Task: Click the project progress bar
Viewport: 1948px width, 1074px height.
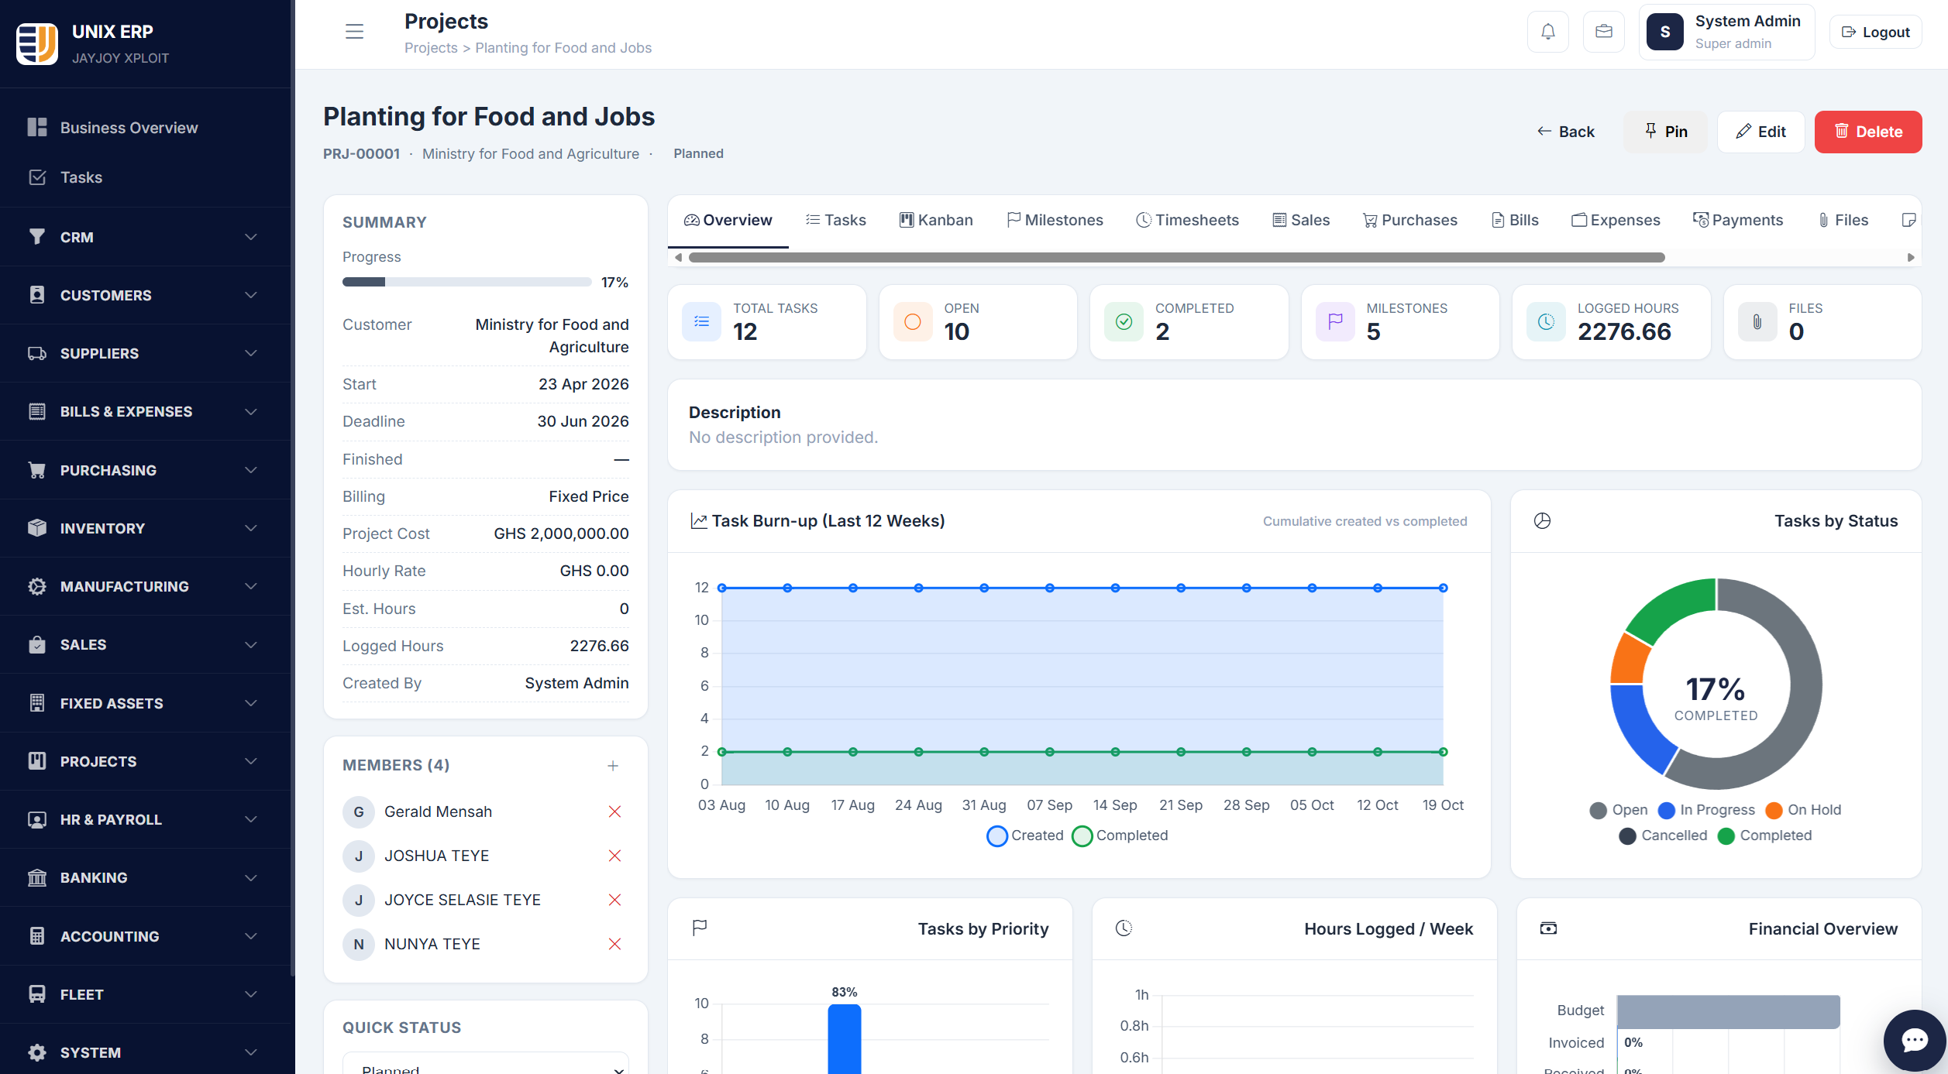Action: pyautogui.click(x=467, y=283)
